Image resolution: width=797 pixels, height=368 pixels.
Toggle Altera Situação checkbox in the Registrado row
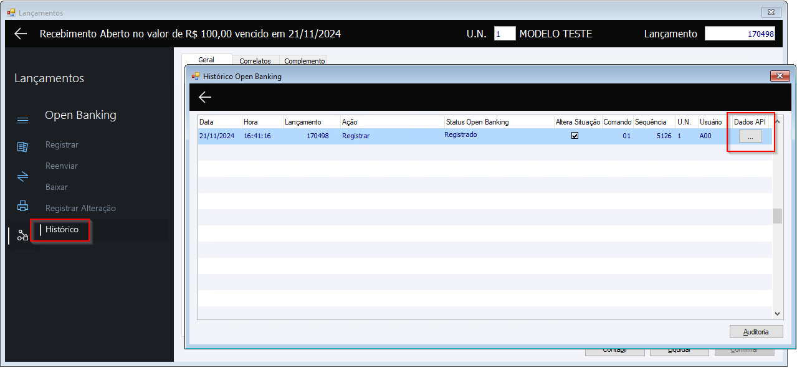[x=575, y=135]
